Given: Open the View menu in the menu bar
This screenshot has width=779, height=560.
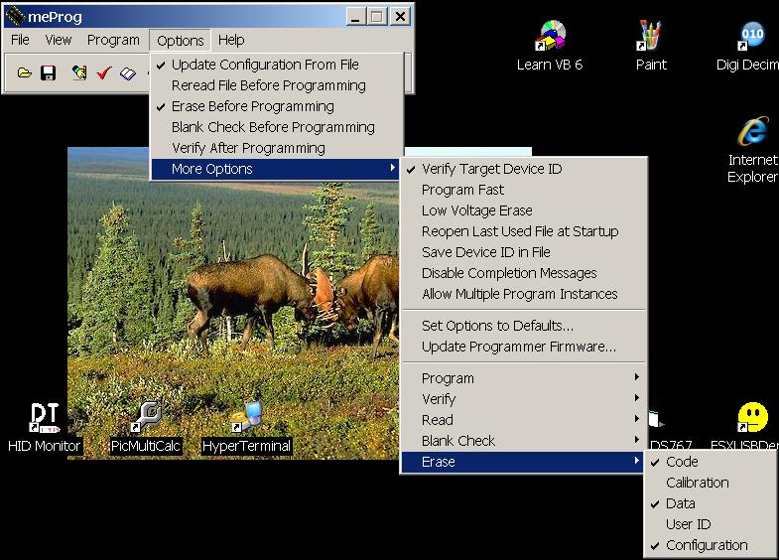Looking at the screenshot, I should point(59,40).
